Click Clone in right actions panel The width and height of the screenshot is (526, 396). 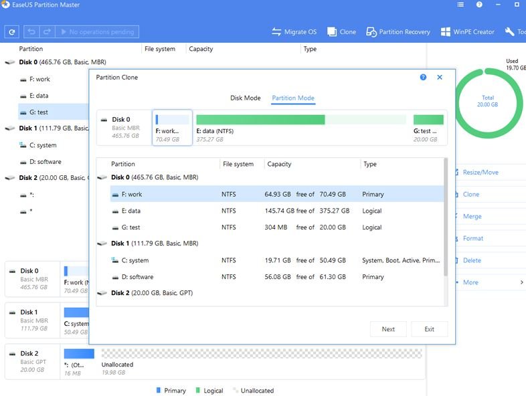tap(471, 195)
